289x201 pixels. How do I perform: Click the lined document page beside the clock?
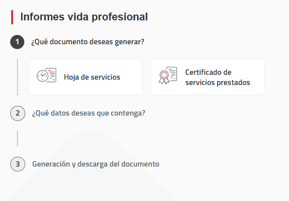point(51,75)
